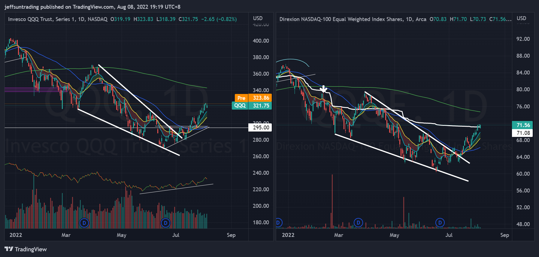The width and height of the screenshot is (539, 257).
Task: Open the dividend marker near Jul on QQQE chart
Action: [440, 223]
